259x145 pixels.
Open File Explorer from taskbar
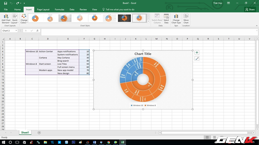click(45, 142)
